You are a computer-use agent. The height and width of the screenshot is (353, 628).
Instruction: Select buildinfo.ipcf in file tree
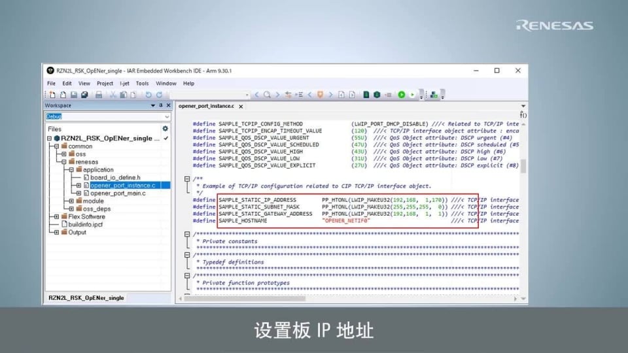tap(85, 224)
